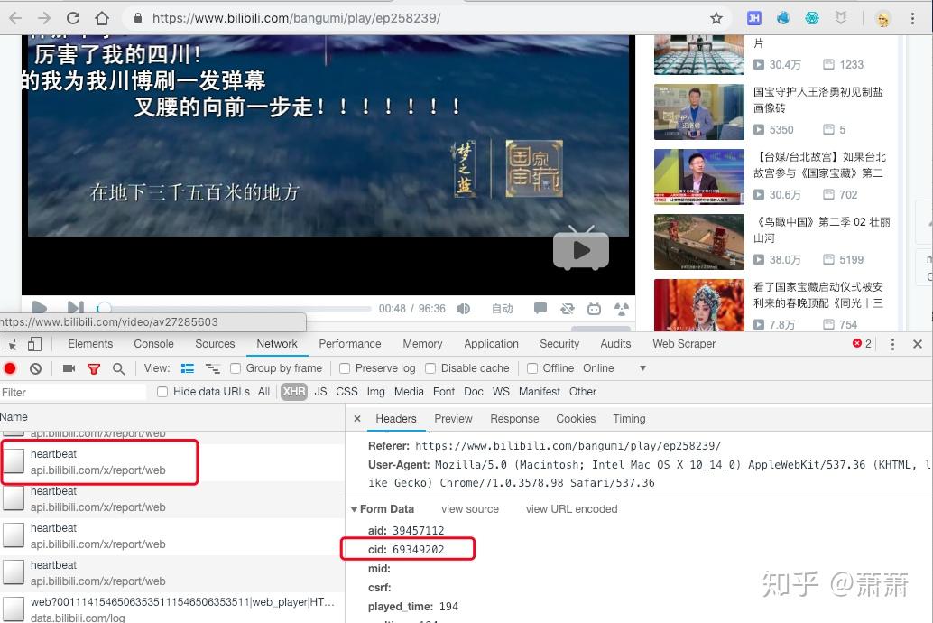Open the DevTools overflow menu (three dots)
The image size is (933, 623).
click(892, 344)
